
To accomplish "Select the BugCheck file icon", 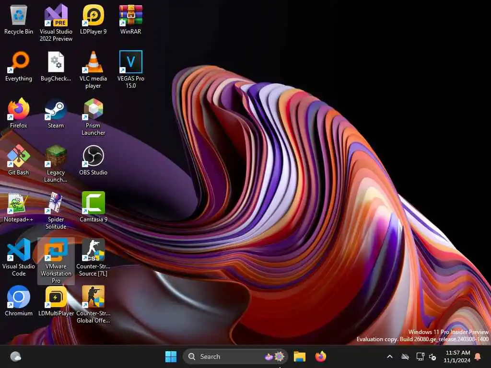I will pyautogui.click(x=56, y=66).
